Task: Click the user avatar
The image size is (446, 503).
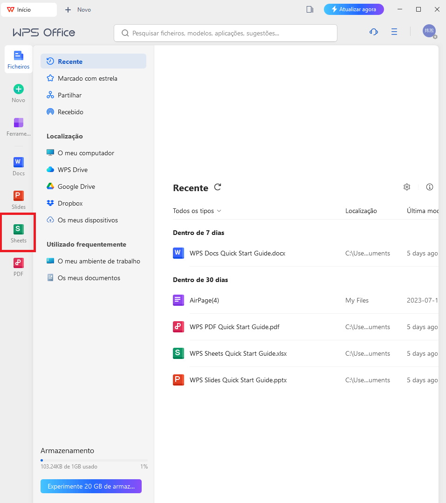Action: 429,31
